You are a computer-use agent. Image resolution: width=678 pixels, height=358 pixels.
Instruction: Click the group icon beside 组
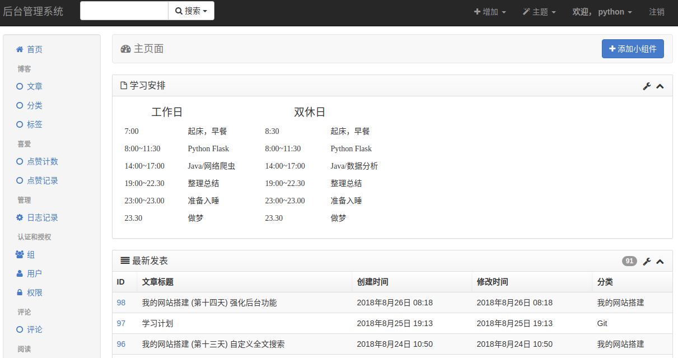[20, 254]
